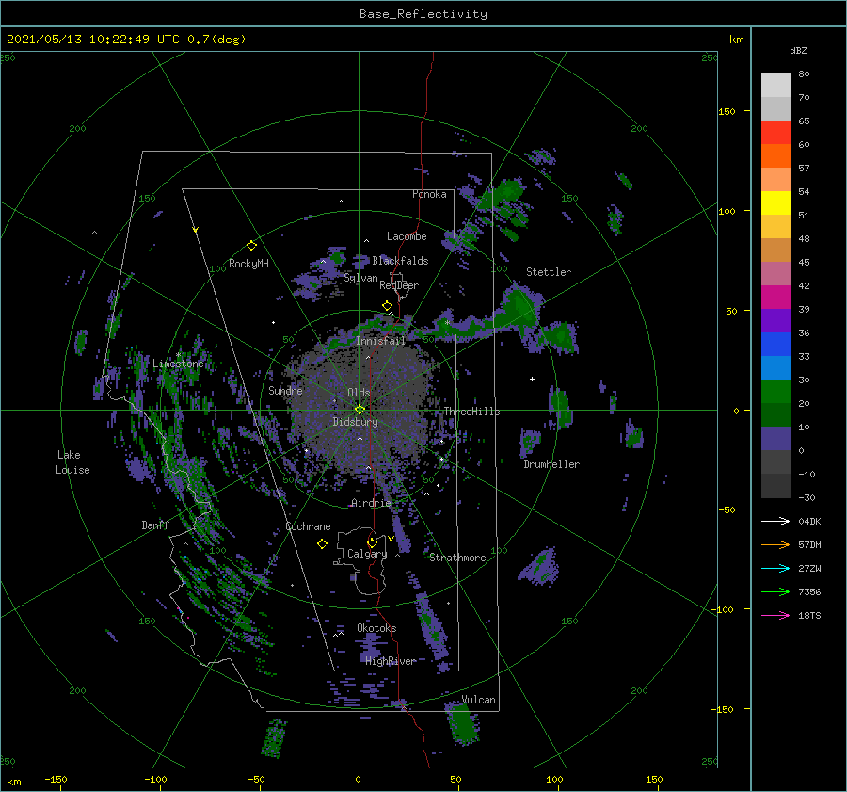The height and width of the screenshot is (792, 847).
Task: Select the purple 36-39 dBZ legend swatch
Action: pos(775,321)
